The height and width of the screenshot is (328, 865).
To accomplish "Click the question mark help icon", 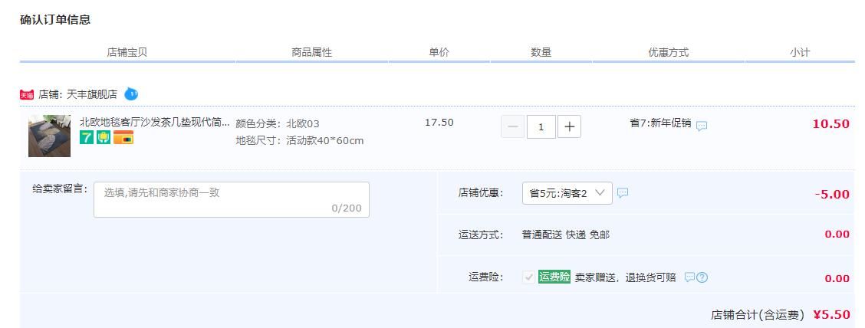I will (x=702, y=277).
